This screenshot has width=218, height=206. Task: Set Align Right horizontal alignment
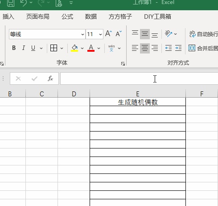(155, 48)
